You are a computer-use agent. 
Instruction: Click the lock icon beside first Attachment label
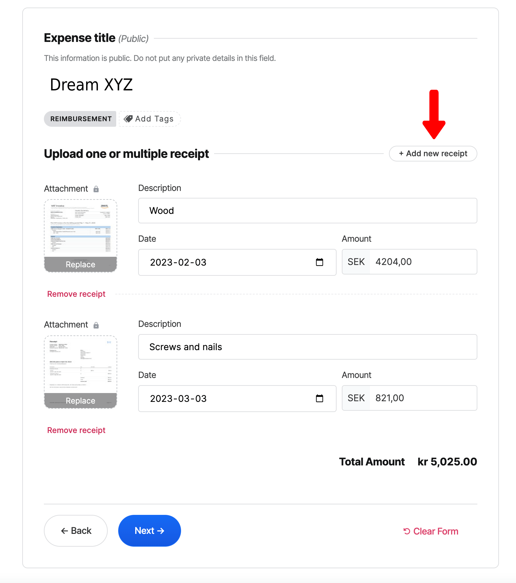click(x=96, y=189)
